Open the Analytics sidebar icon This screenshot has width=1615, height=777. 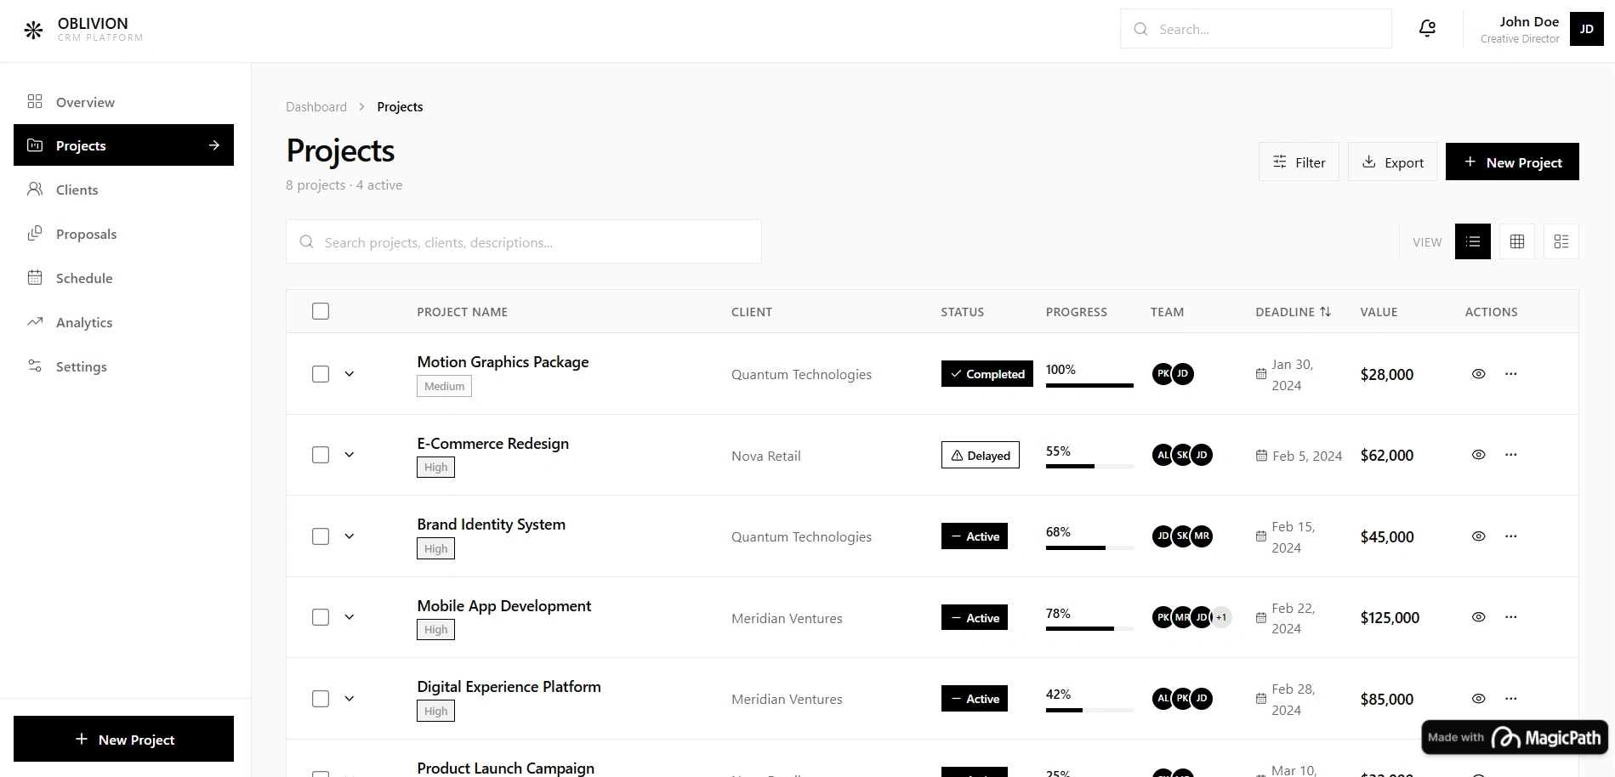[35, 321]
